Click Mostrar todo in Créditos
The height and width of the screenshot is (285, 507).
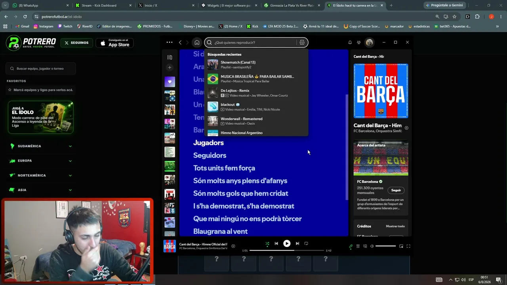[x=395, y=226]
